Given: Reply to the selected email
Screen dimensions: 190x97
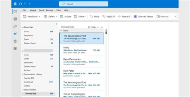Looking at the screenshot, I should pos(94,17).
